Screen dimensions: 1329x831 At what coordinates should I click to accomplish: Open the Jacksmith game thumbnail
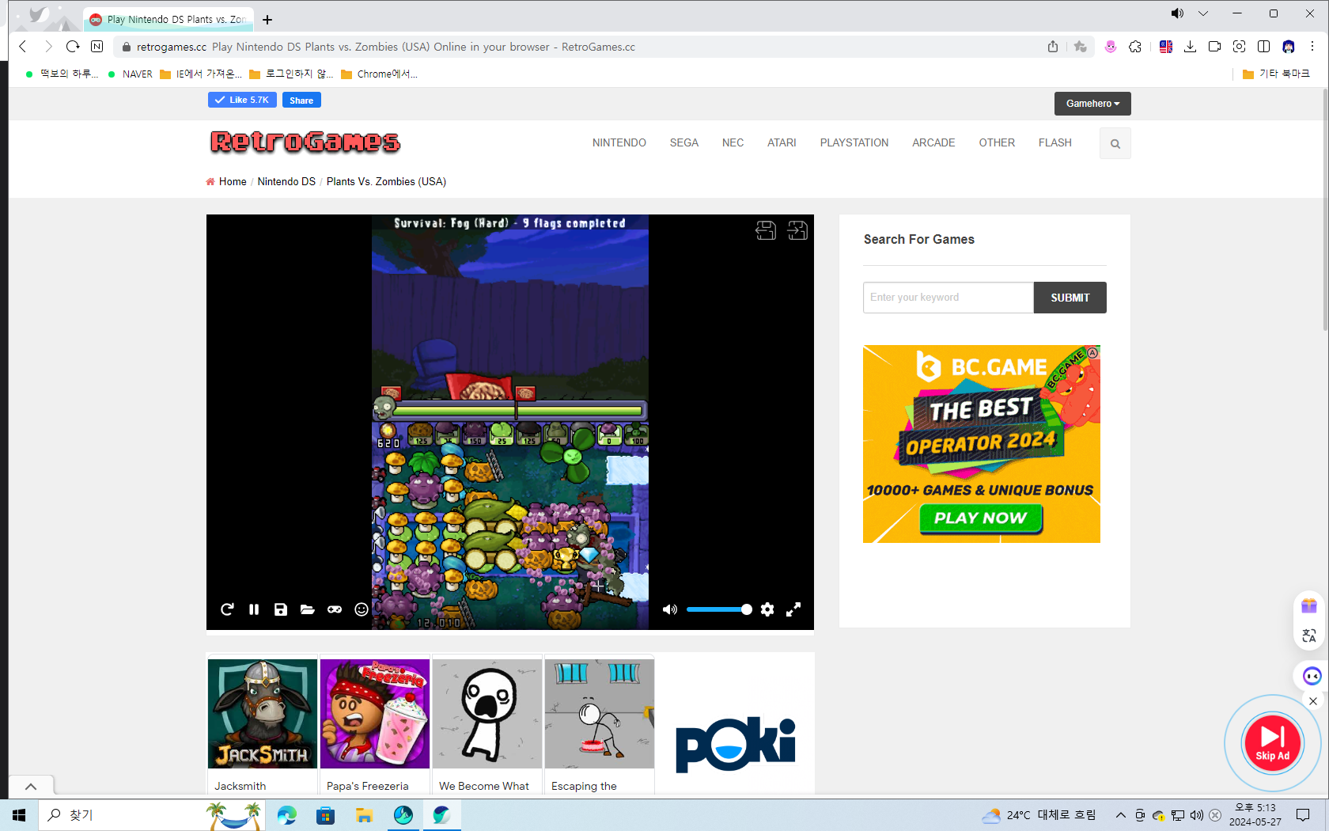[263, 714]
